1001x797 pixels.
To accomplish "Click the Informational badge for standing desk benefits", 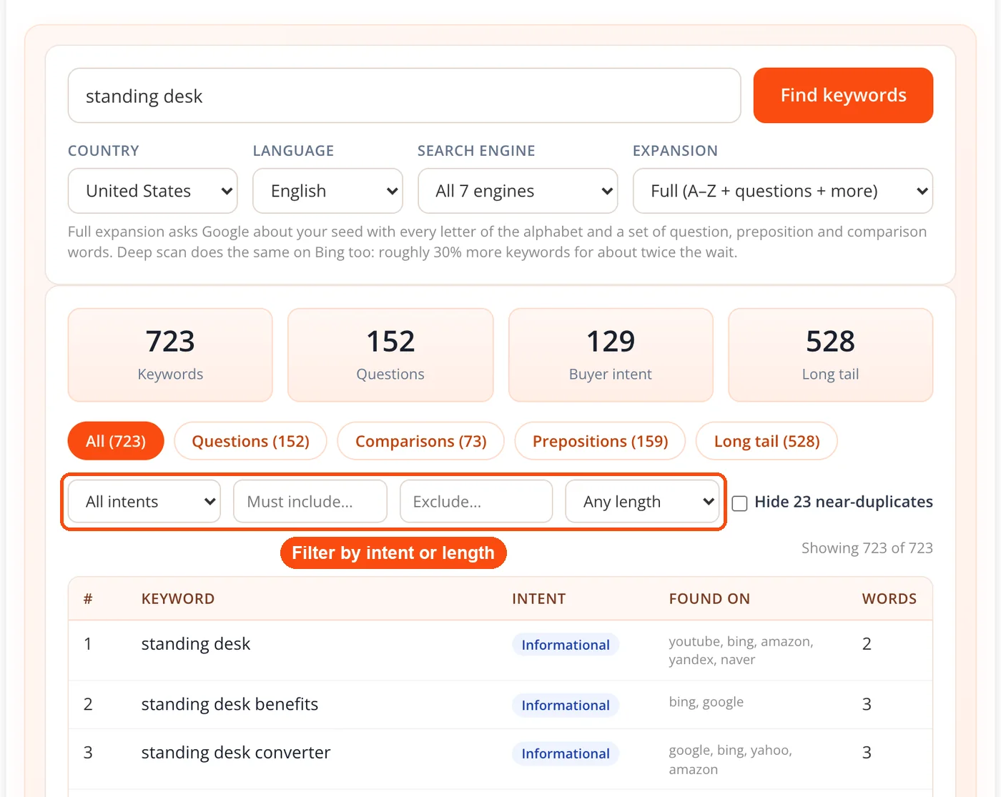I will tap(566, 706).
